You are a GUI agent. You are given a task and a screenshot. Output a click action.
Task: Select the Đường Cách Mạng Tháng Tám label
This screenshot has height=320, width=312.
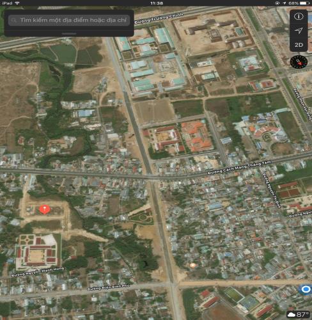click(x=239, y=167)
